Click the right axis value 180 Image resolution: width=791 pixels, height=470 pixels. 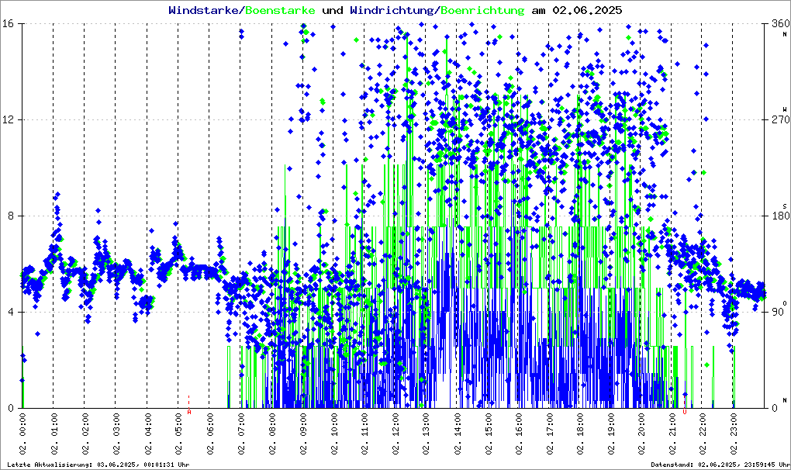(780, 216)
